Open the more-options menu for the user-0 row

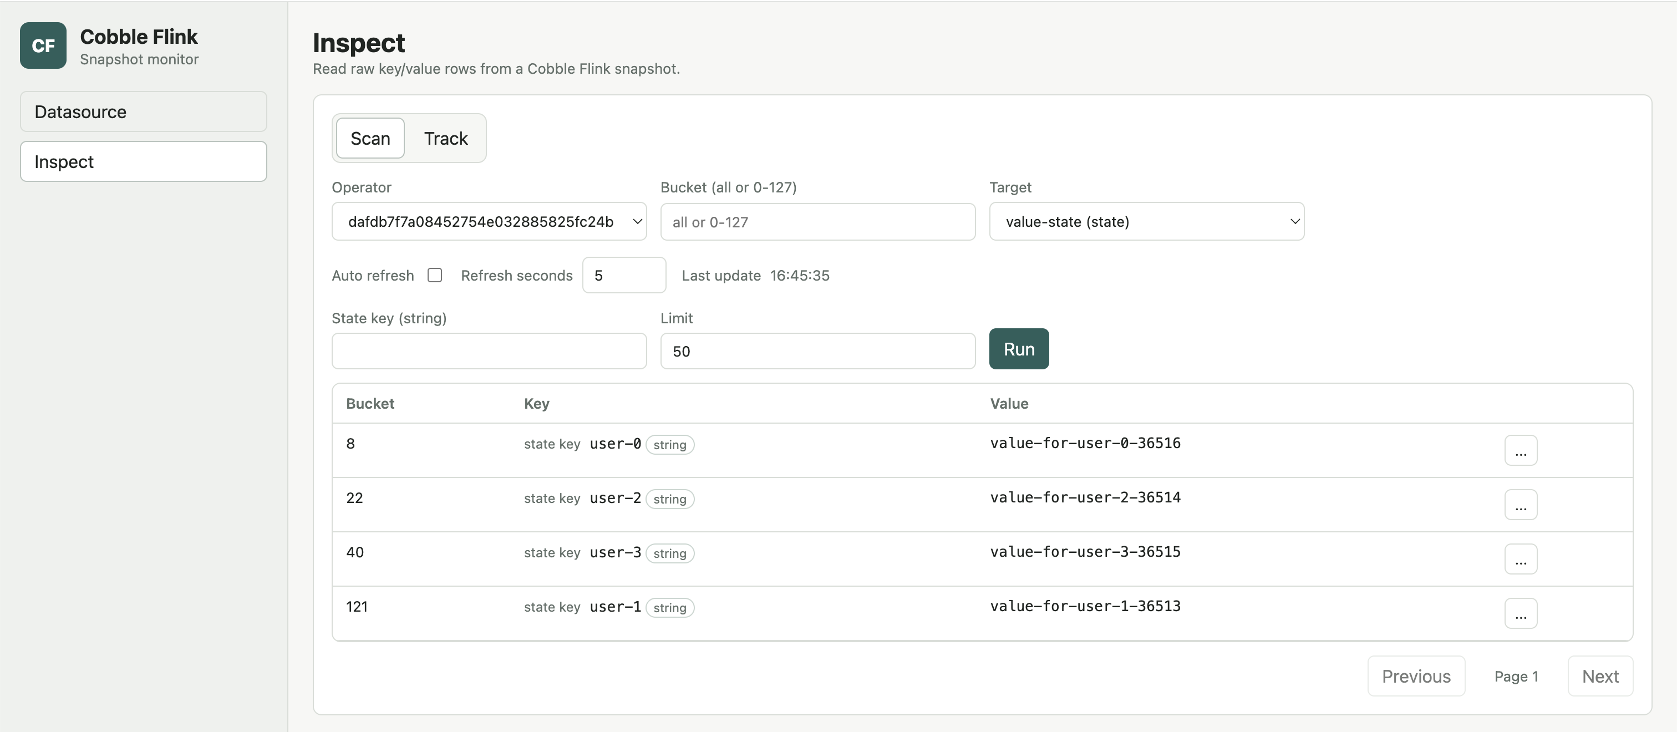(1520, 451)
